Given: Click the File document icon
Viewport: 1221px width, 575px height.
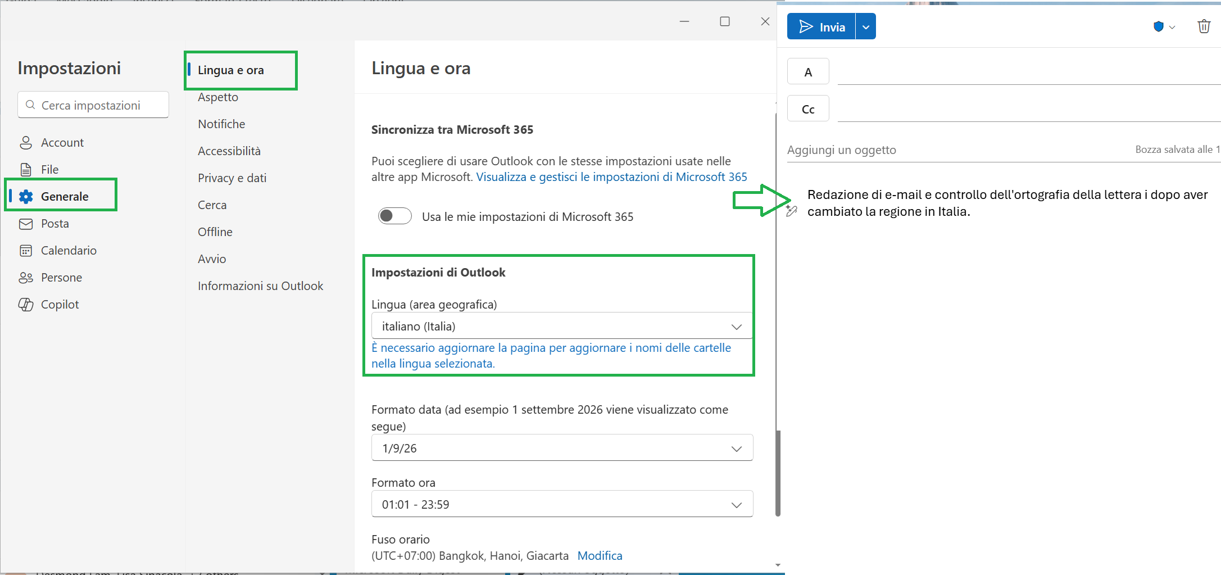Looking at the screenshot, I should (26, 170).
